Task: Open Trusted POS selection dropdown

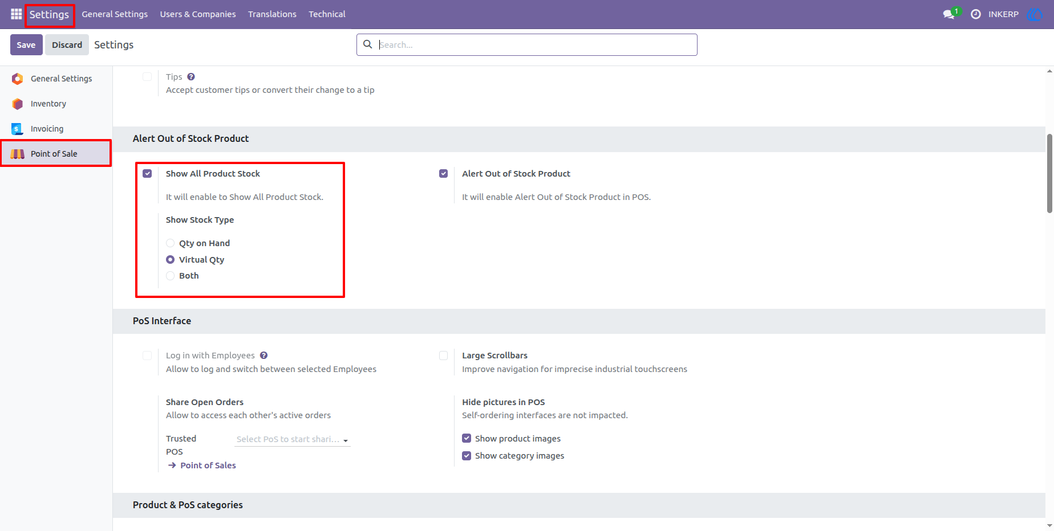Action: 293,439
